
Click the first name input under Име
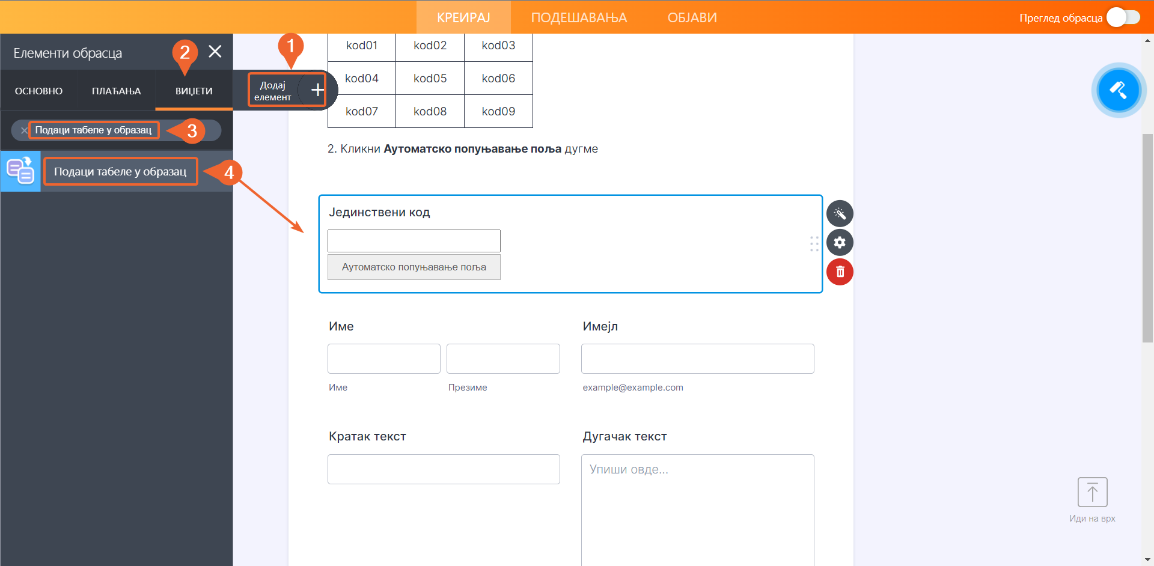pyautogui.click(x=384, y=359)
